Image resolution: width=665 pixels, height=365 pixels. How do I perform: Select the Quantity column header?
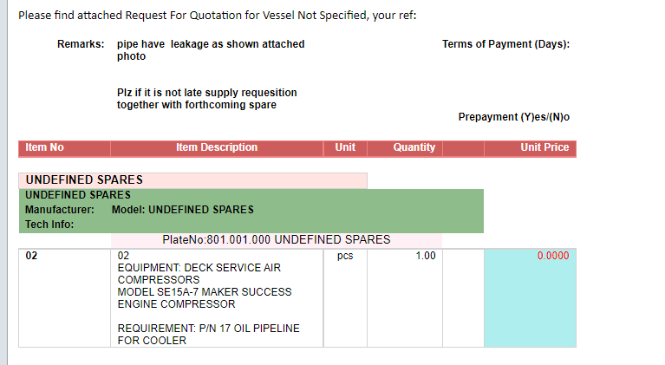pyautogui.click(x=414, y=147)
